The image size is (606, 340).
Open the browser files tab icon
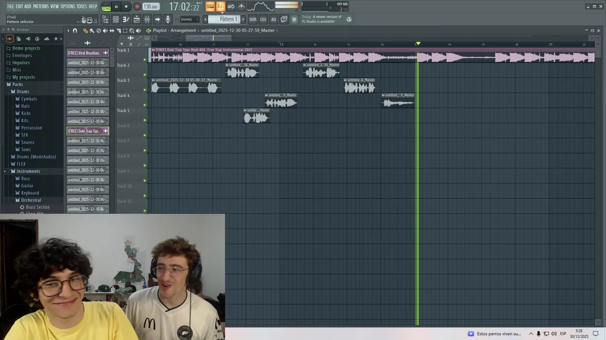pyautogui.click(x=18, y=39)
